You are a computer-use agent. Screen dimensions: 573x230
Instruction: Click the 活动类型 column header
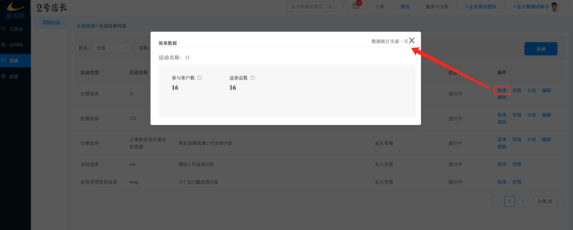(x=89, y=73)
